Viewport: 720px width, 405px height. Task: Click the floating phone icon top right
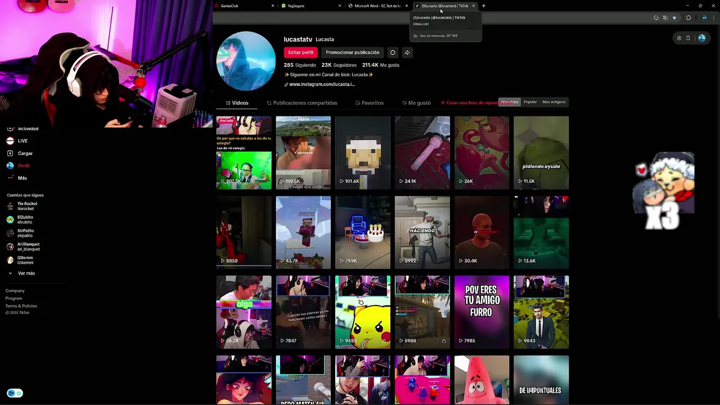click(x=688, y=38)
